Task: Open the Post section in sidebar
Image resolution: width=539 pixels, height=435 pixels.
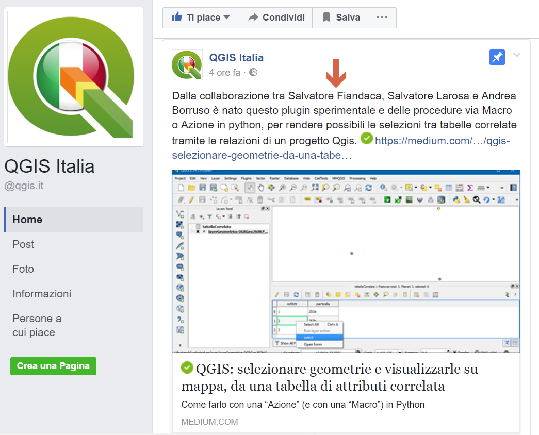Action: click(x=23, y=244)
